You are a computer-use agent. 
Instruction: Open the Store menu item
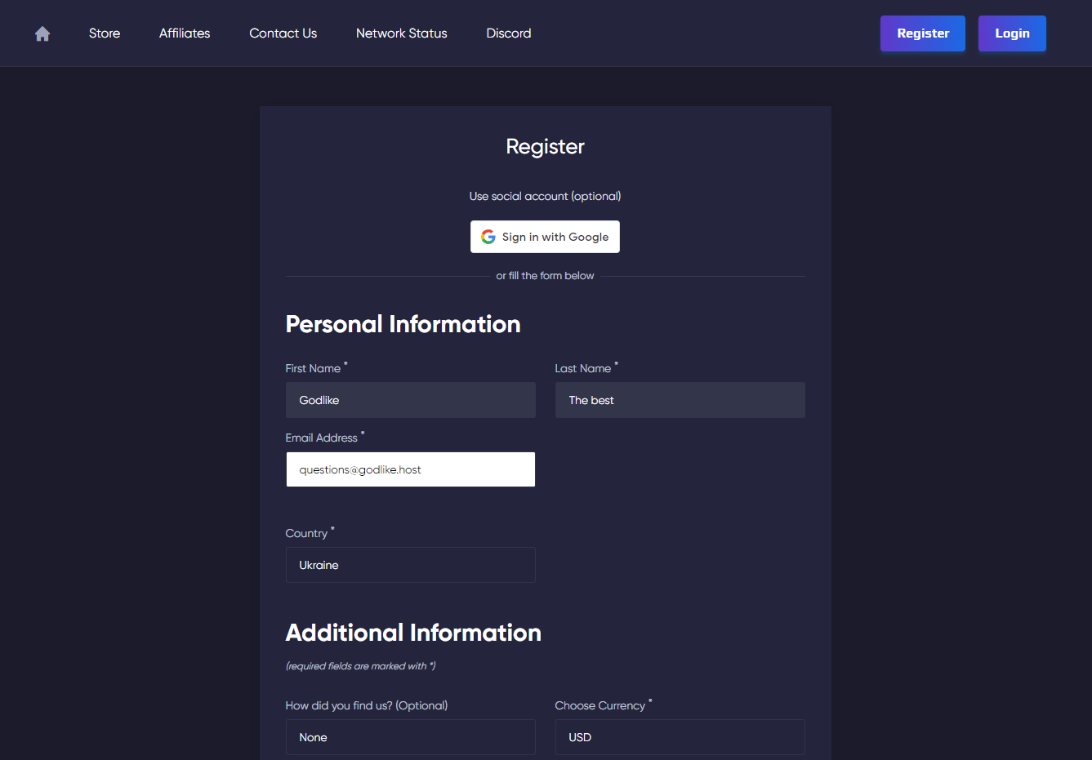[105, 33]
